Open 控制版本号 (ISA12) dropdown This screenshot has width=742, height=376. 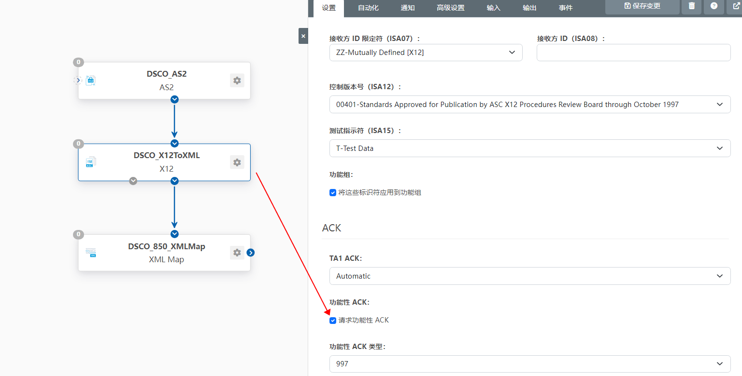pos(530,105)
